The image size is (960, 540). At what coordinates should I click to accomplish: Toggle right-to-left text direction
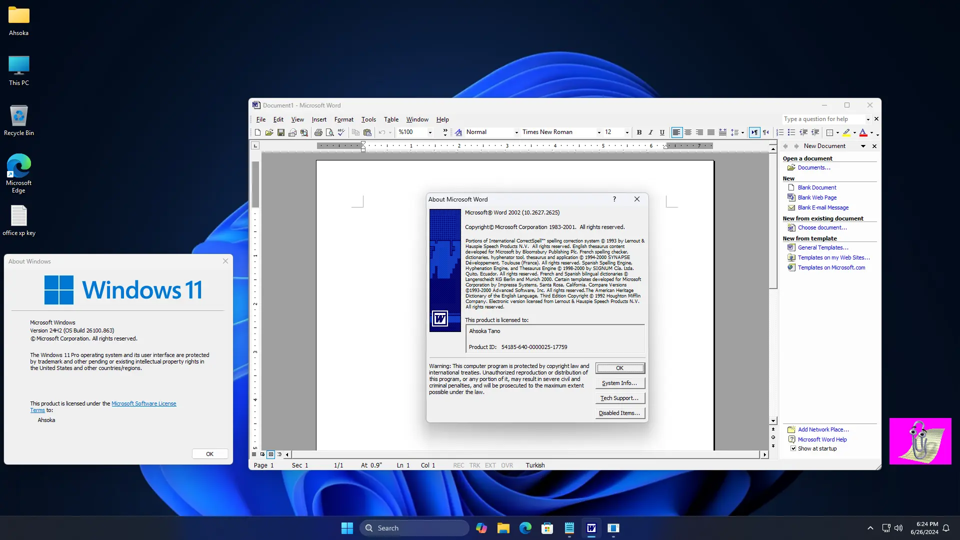coord(766,132)
